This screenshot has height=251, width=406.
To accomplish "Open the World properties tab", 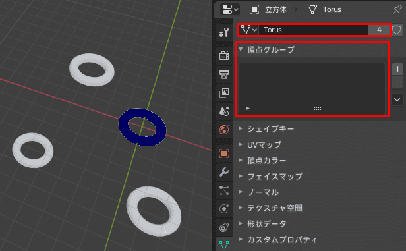I will tap(224, 130).
